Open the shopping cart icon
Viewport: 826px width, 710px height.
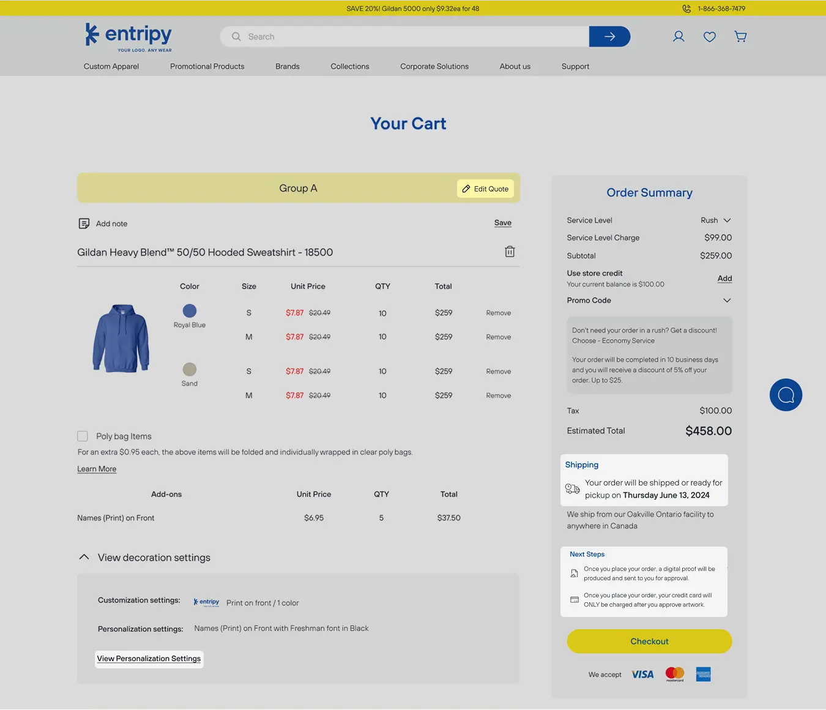tap(740, 37)
